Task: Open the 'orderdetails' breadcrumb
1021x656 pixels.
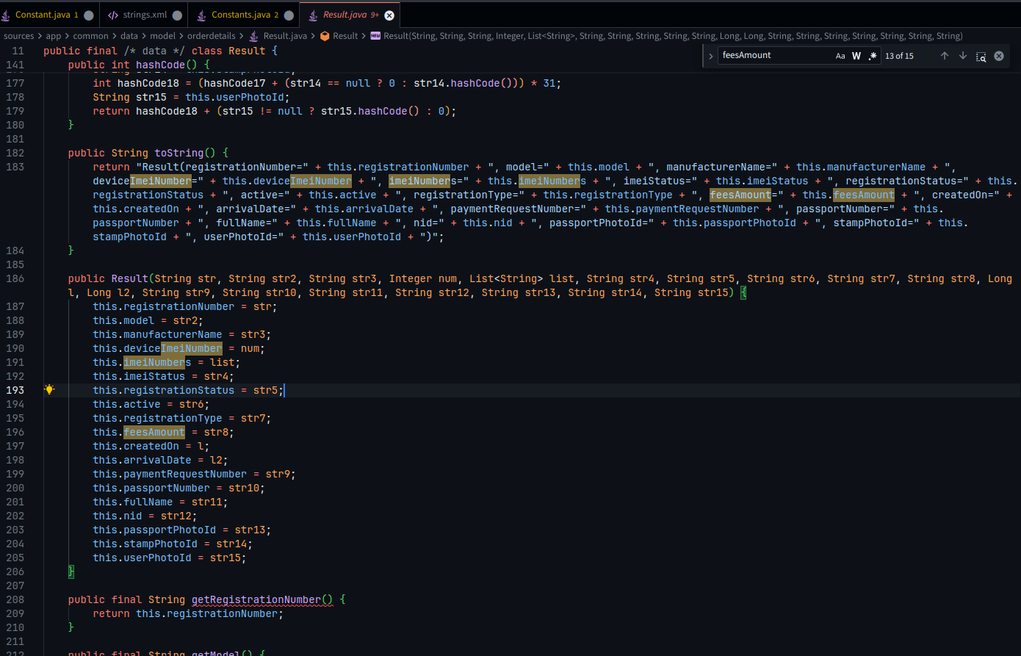Action: (x=212, y=36)
